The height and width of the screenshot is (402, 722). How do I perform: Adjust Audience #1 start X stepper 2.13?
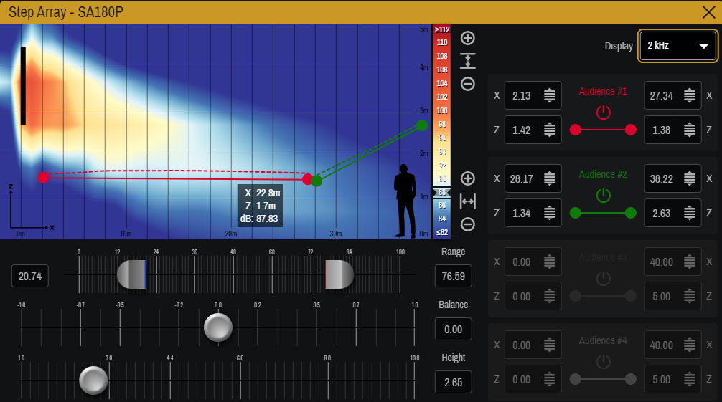pyautogui.click(x=549, y=96)
